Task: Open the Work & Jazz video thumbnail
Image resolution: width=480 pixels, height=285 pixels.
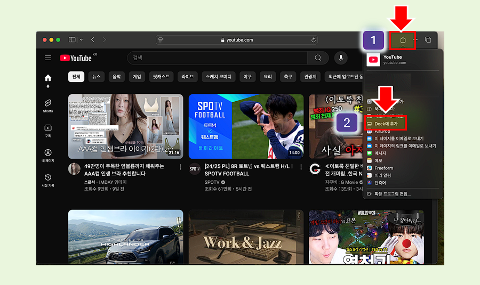Action: (246, 237)
